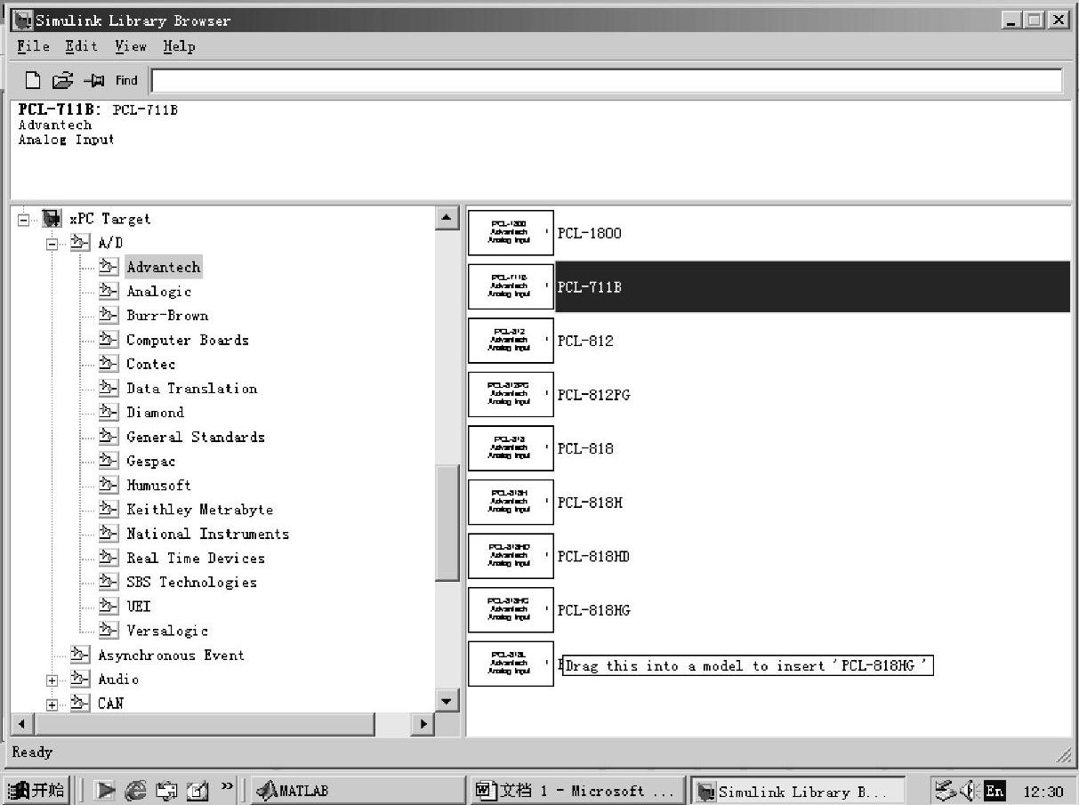Select the Humusoft library
This screenshot has height=805, width=1079.
[x=159, y=485]
